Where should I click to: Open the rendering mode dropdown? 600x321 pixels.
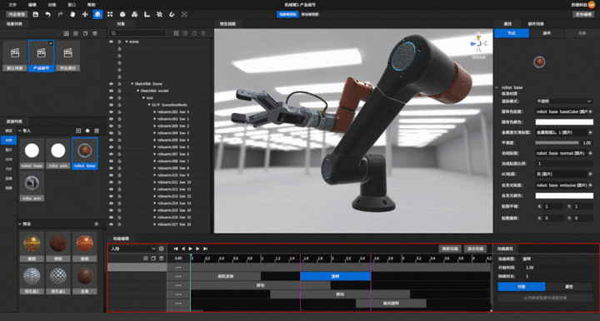pos(564,101)
